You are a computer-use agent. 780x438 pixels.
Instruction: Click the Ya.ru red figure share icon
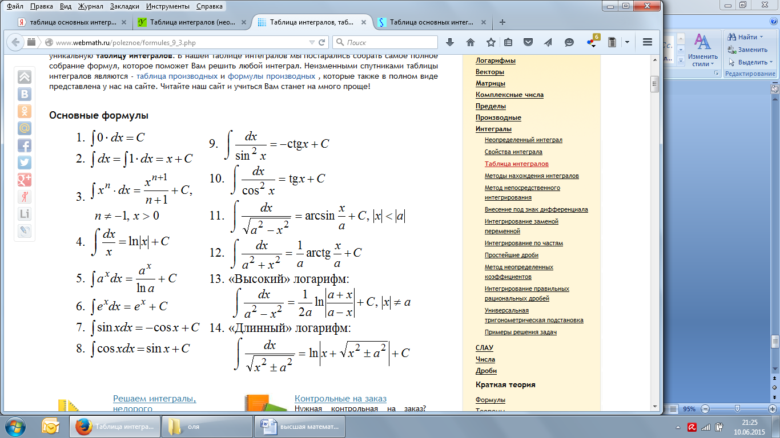pyautogui.click(x=25, y=197)
